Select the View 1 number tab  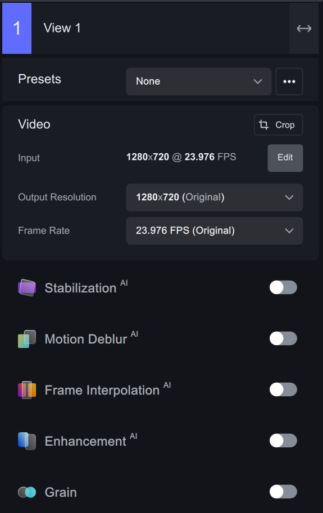[x=17, y=29]
